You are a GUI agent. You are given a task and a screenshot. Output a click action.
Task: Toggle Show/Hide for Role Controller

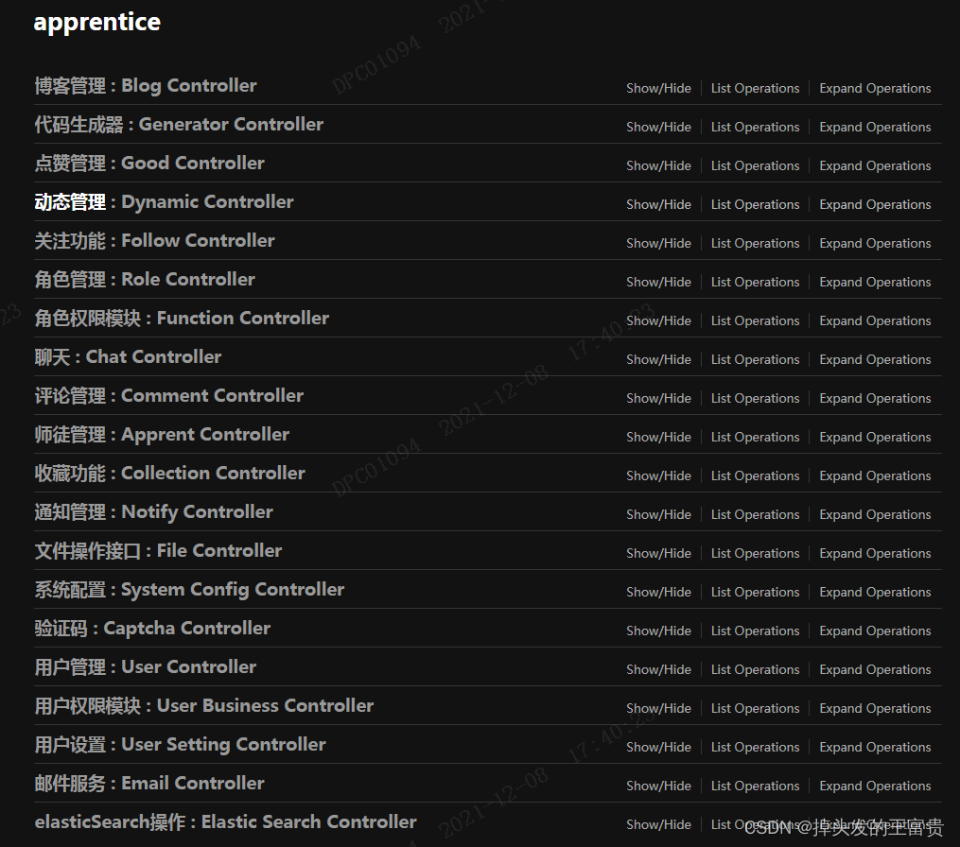tap(659, 282)
